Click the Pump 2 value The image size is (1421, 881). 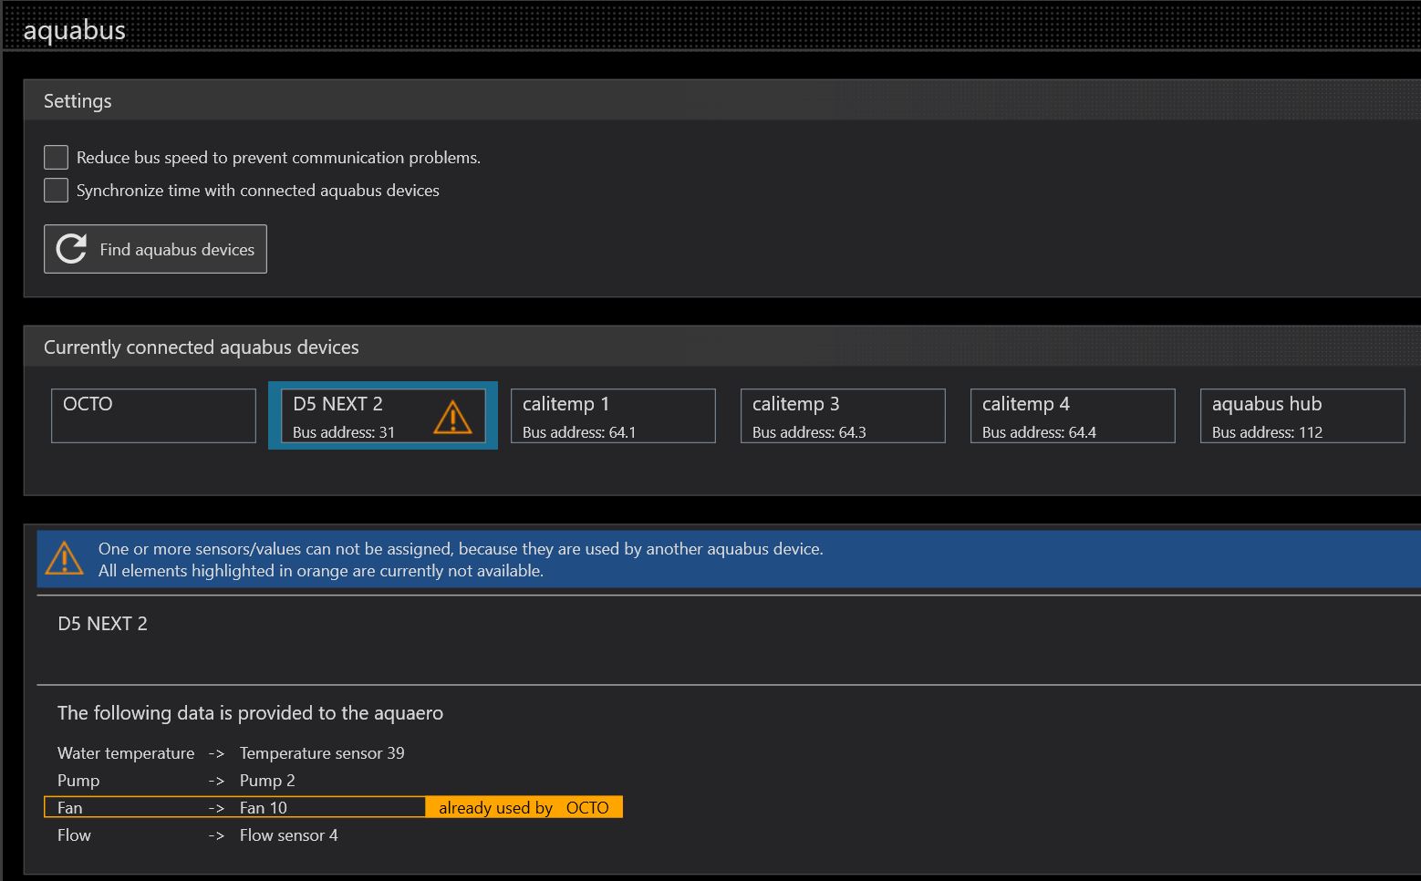267,781
